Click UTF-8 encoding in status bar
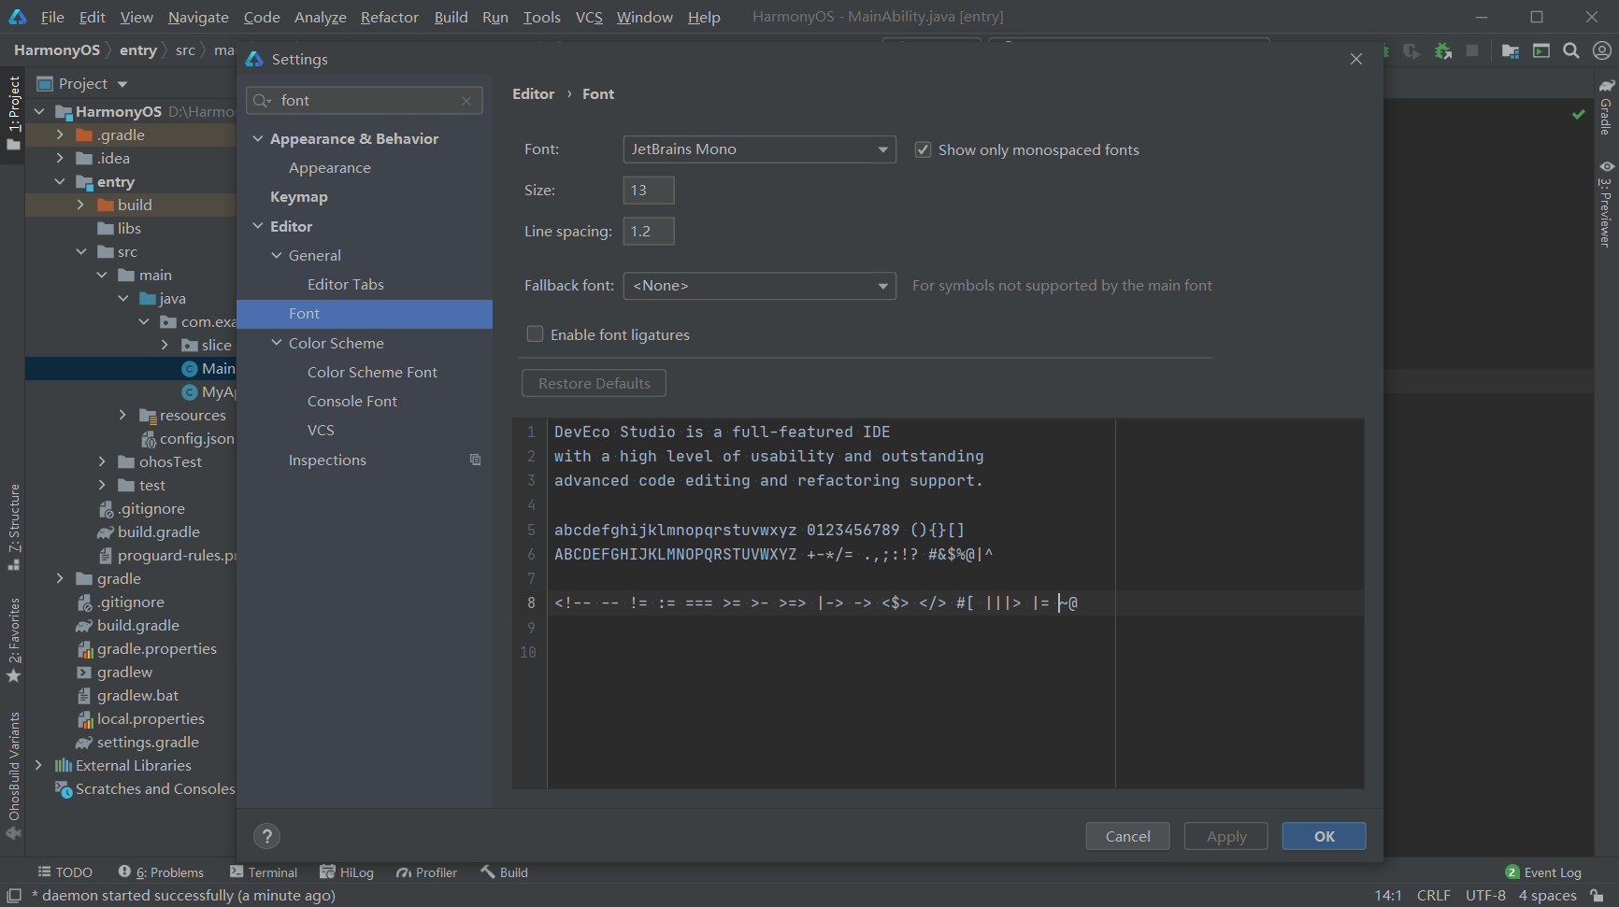1619x907 pixels. tap(1485, 896)
